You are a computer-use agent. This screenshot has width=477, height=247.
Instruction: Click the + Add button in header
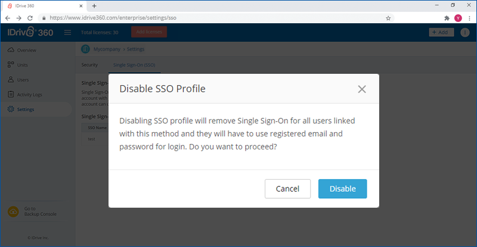[x=441, y=32]
